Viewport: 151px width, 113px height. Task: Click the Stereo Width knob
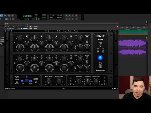click(59, 81)
